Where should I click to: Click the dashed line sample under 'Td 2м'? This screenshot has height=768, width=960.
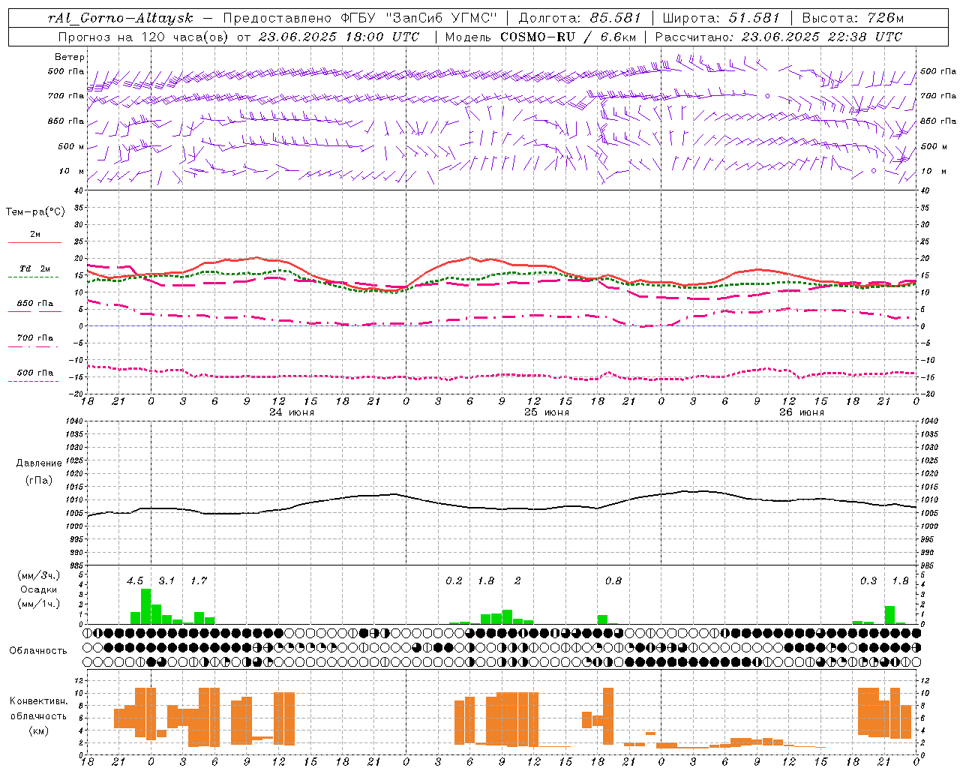(34, 277)
